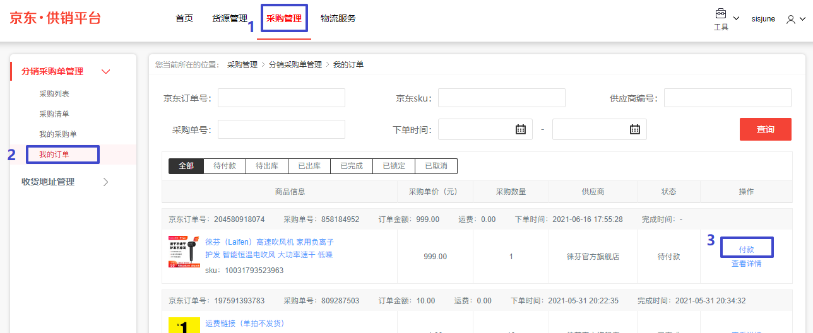Open 采购列表 in sidebar
The image size is (813, 333).
click(54, 94)
